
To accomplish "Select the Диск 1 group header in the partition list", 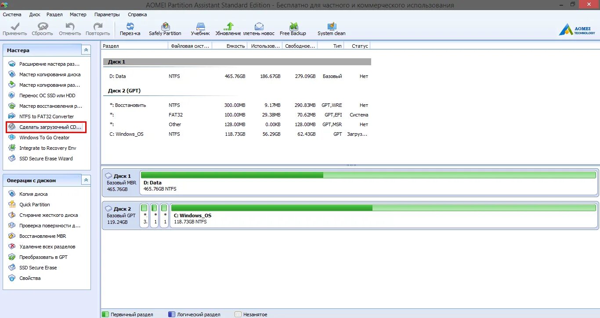I will 237,62.
